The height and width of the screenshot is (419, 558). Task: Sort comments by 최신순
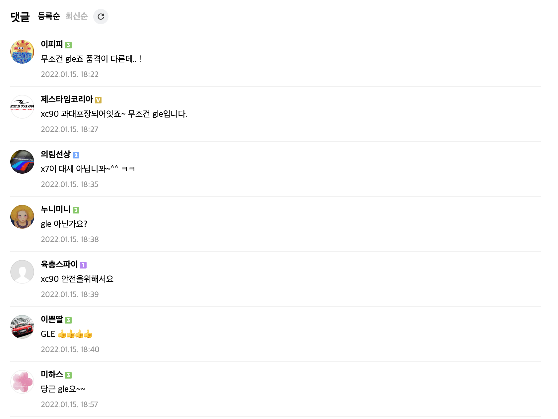pyautogui.click(x=76, y=16)
